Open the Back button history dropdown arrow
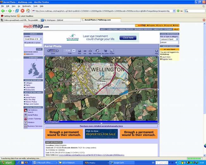Viewport: 206px width, 165px height. tap(6, 11)
